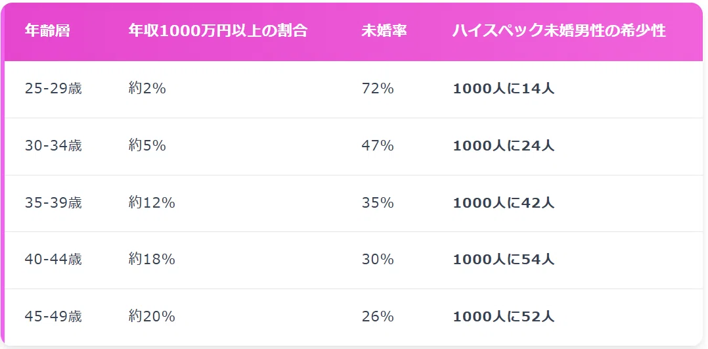Screen dimensions: 708x349
Task: Click the 年齢層 column header
Action: pyautogui.click(x=47, y=31)
